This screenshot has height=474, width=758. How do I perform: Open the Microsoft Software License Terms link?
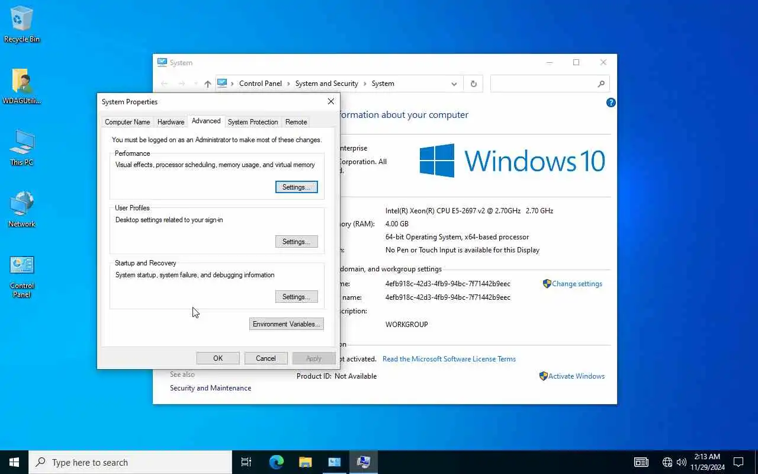pos(449,359)
